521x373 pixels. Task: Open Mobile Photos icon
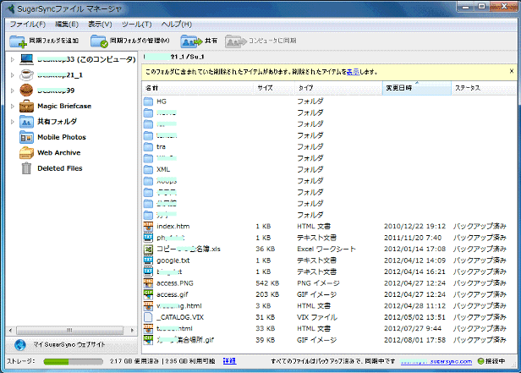click(26, 137)
